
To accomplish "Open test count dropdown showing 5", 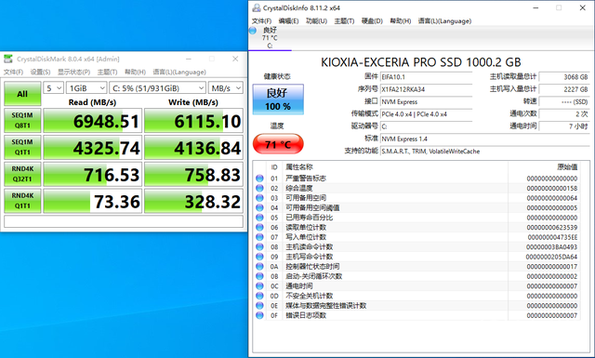I will tap(53, 88).
